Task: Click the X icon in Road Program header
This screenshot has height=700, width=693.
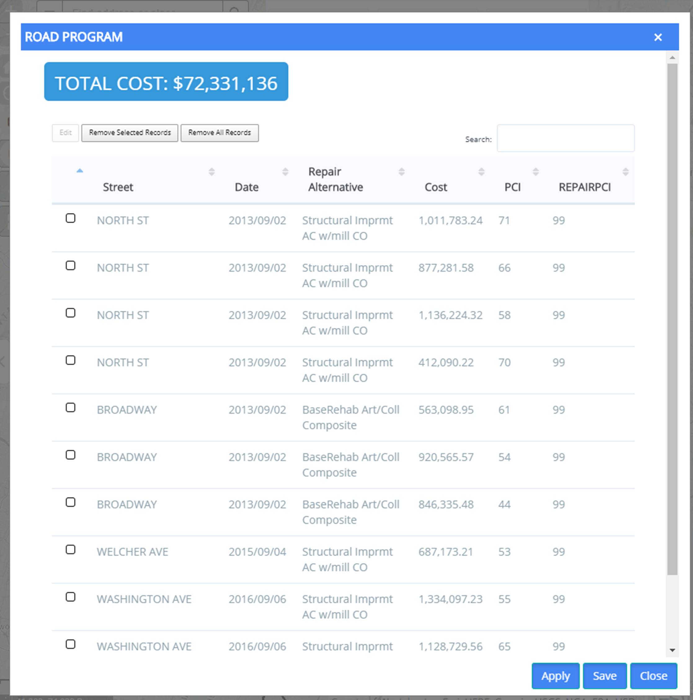Action: point(658,37)
